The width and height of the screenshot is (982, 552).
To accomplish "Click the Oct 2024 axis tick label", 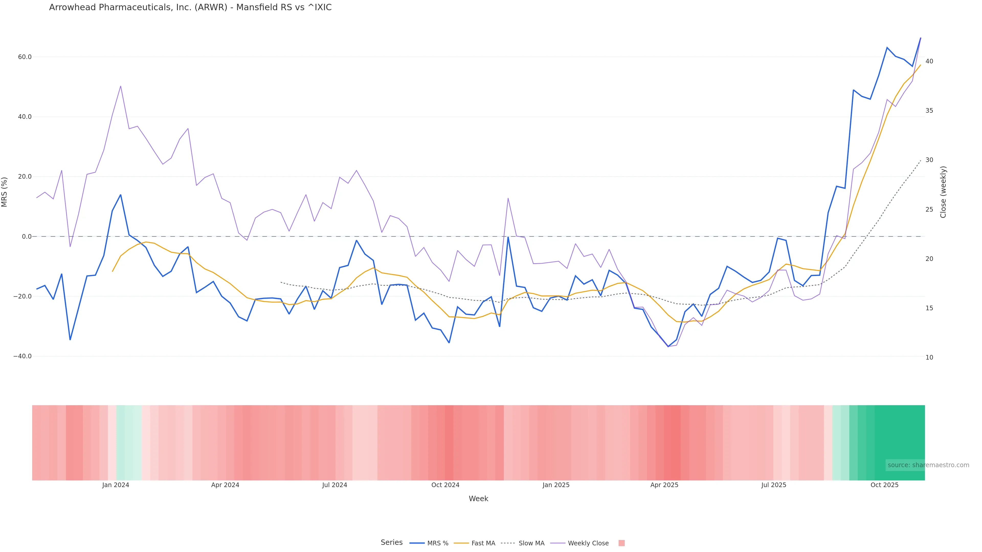I will [445, 485].
